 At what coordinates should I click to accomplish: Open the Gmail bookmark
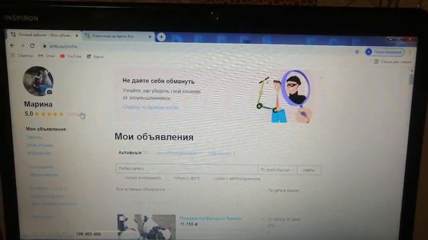46,56
